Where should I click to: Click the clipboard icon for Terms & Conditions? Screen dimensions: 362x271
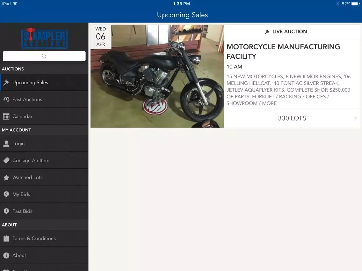[x=6, y=238]
